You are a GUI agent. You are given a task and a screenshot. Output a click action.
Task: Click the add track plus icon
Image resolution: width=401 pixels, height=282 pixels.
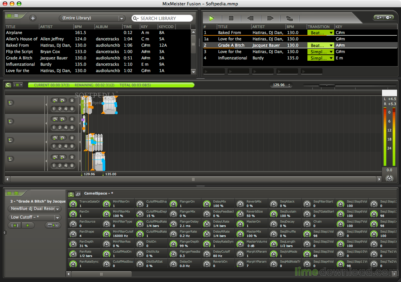(x=33, y=18)
